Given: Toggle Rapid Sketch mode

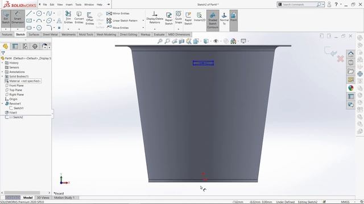Looking at the screenshot, I should 188,18.
